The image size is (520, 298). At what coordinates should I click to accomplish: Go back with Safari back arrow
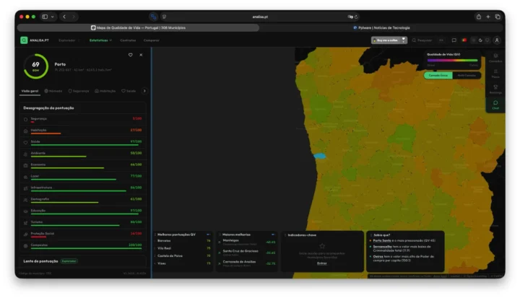pyautogui.click(x=64, y=17)
